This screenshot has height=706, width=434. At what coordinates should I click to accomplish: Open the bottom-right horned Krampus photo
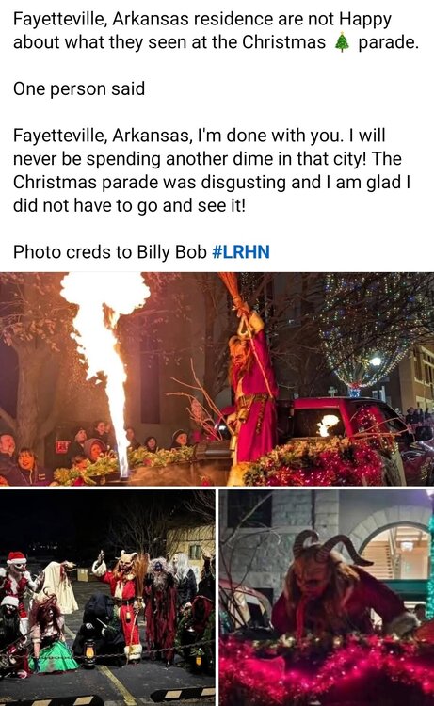(x=327, y=598)
